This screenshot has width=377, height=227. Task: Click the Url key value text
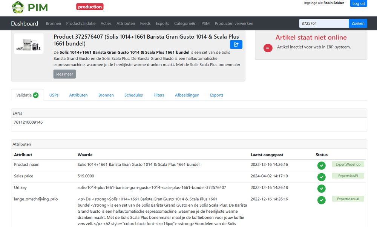coord(152,188)
